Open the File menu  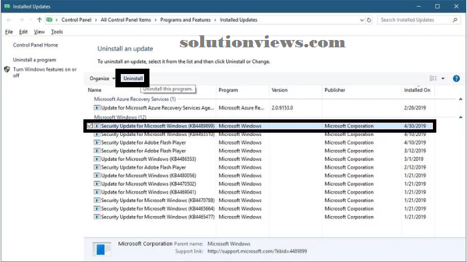pyautogui.click(x=9, y=32)
